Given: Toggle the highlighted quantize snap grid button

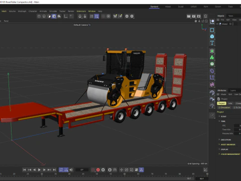Looking at the screenshot, I should pos(96,16).
